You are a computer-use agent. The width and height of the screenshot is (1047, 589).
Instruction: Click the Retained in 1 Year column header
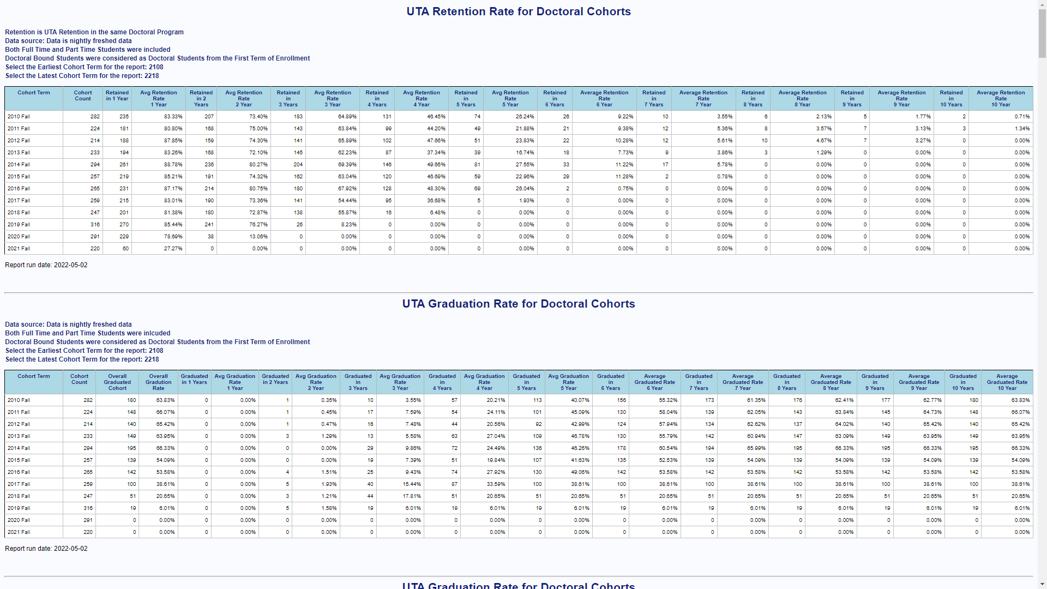117,96
